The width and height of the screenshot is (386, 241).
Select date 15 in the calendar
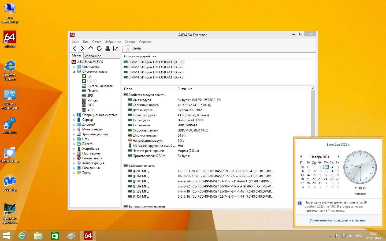pos(314,175)
